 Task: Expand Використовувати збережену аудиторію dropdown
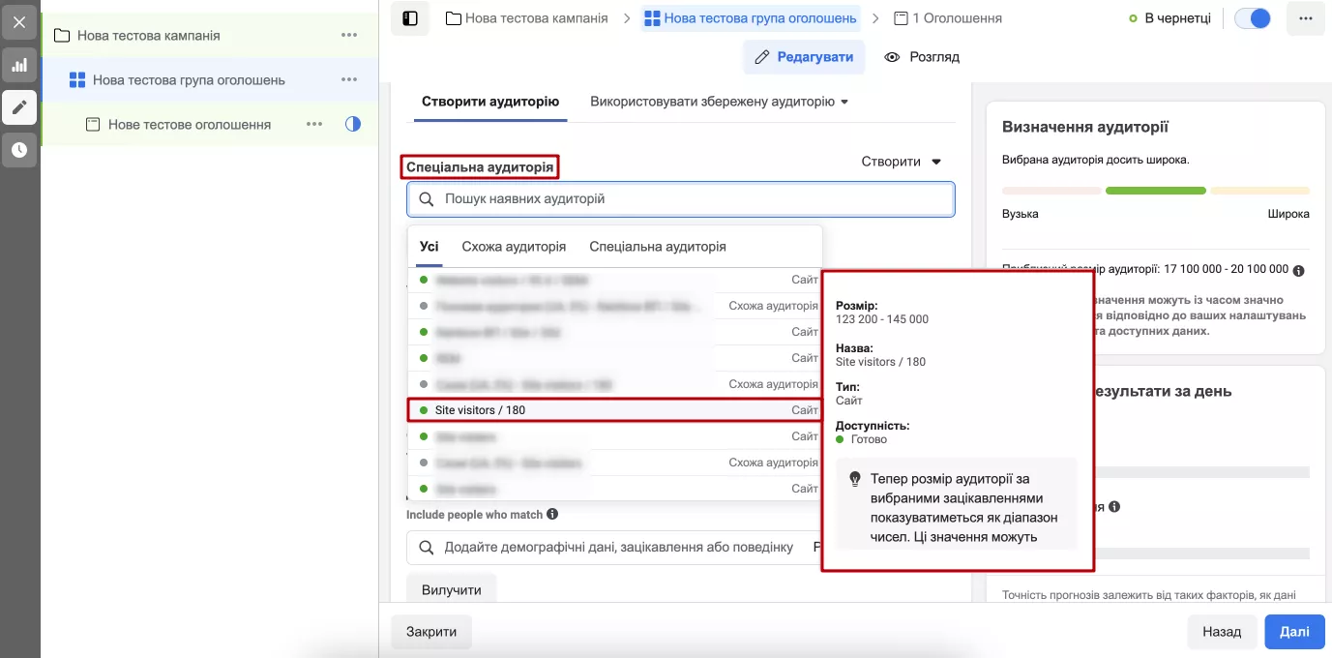click(x=719, y=102)
